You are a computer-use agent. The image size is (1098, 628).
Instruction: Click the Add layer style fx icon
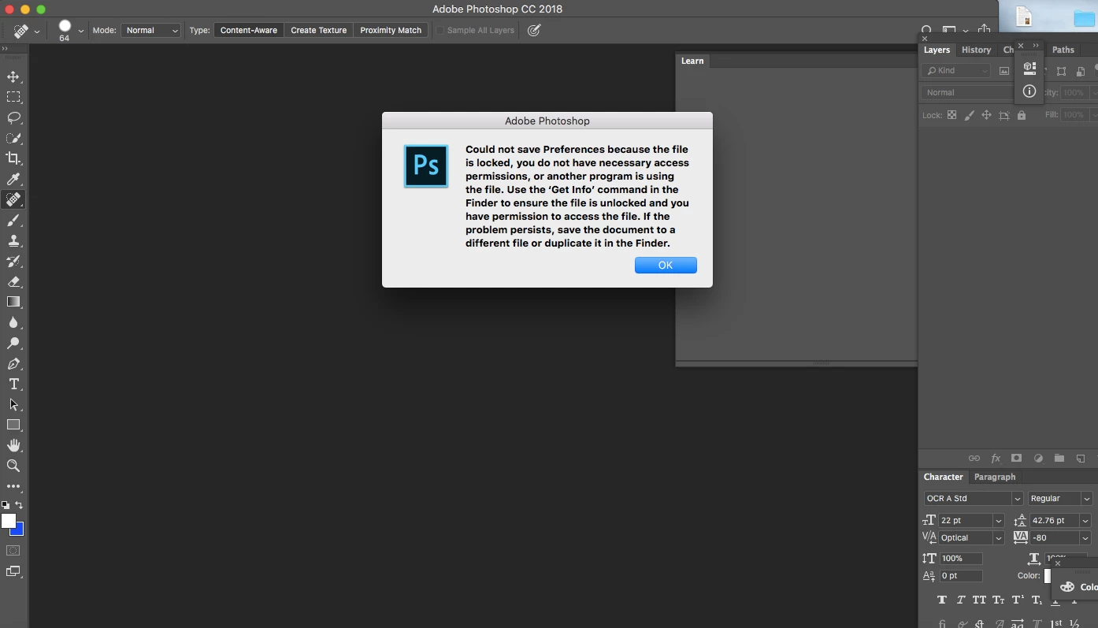pos(996,459)
